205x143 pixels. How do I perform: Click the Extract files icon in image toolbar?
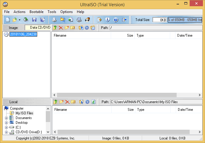(x=81, y=28)
